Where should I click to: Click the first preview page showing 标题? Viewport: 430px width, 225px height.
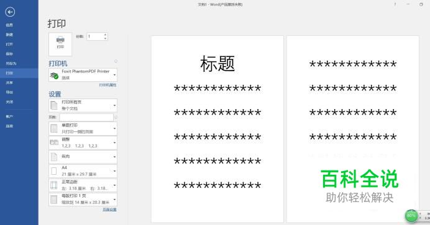tap(217, 129)
